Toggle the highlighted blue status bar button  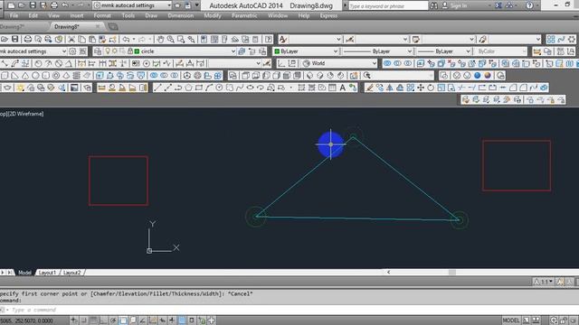[x=182, y=320]
